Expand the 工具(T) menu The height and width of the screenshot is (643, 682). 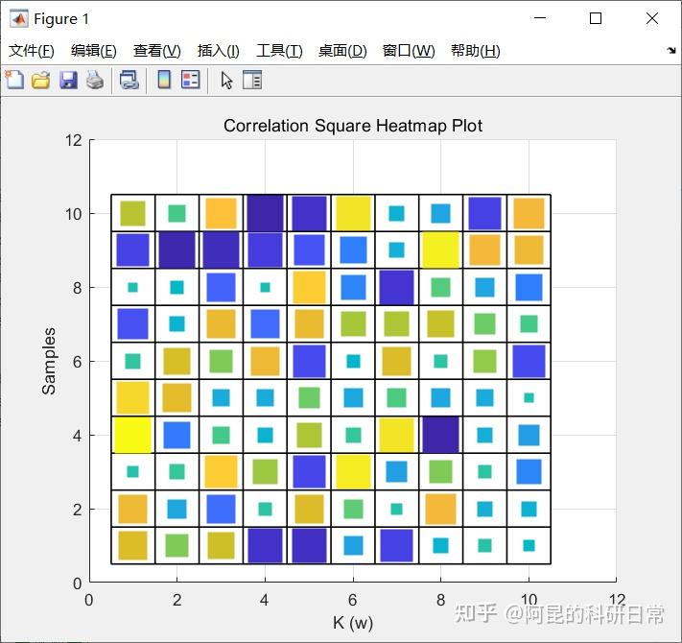(279, 51)
